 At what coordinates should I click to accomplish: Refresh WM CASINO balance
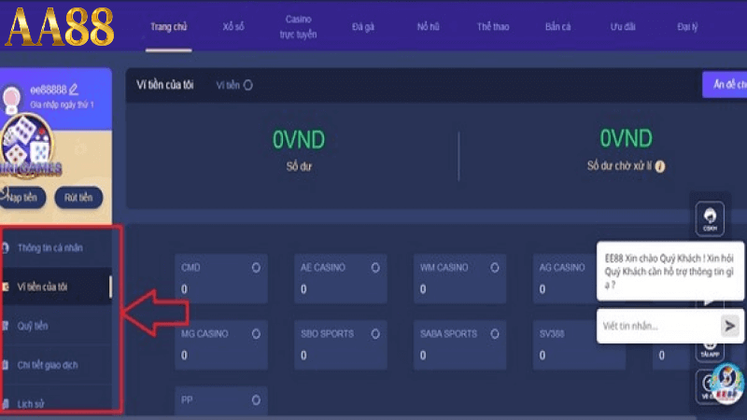(x=495, y=268)
